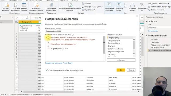Click Группировать по
Screen dimensions: 171x96
[142, 7]
